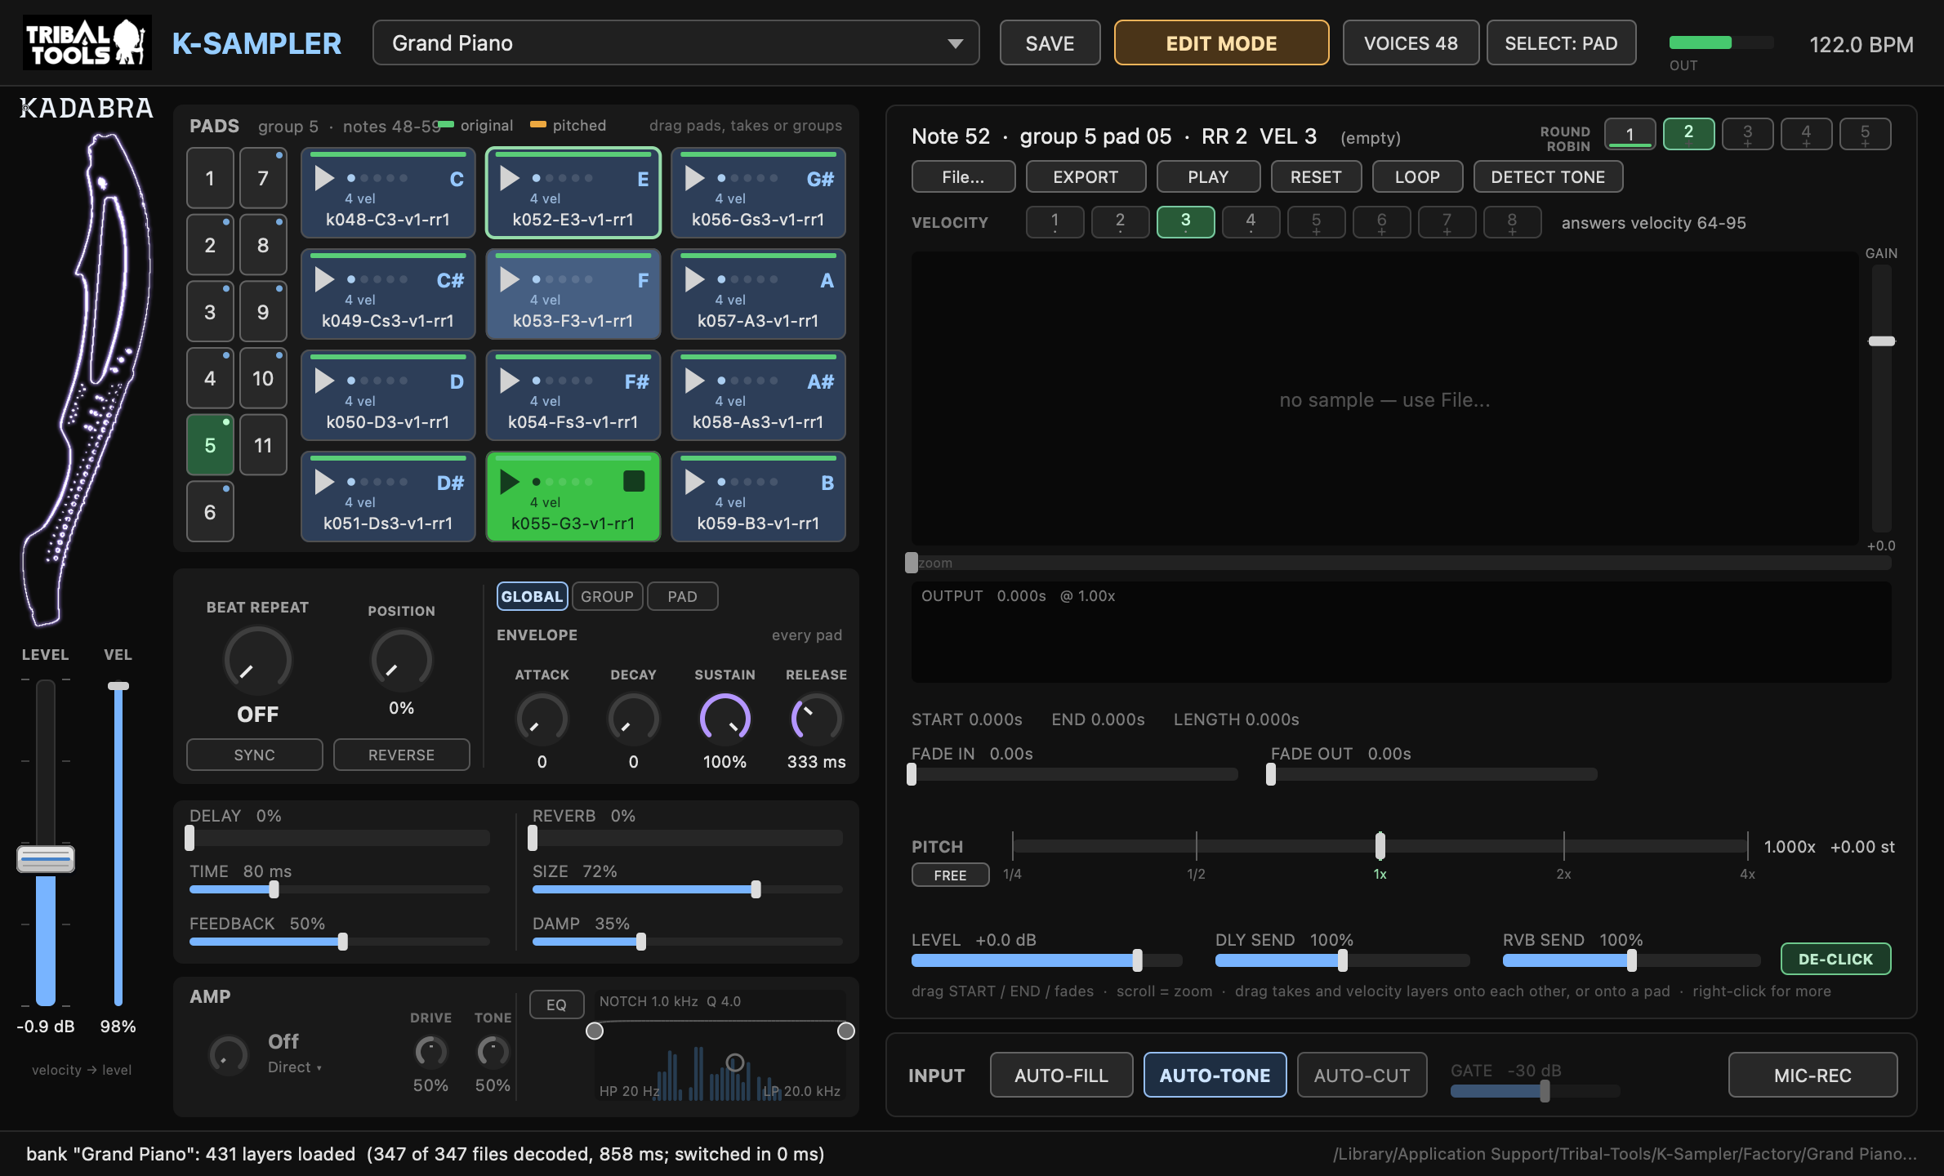1944x1176 pixels.
Task: Click the 122.0 BPM tempo field
Action: pyautogui.click(x=1861, y=44)
